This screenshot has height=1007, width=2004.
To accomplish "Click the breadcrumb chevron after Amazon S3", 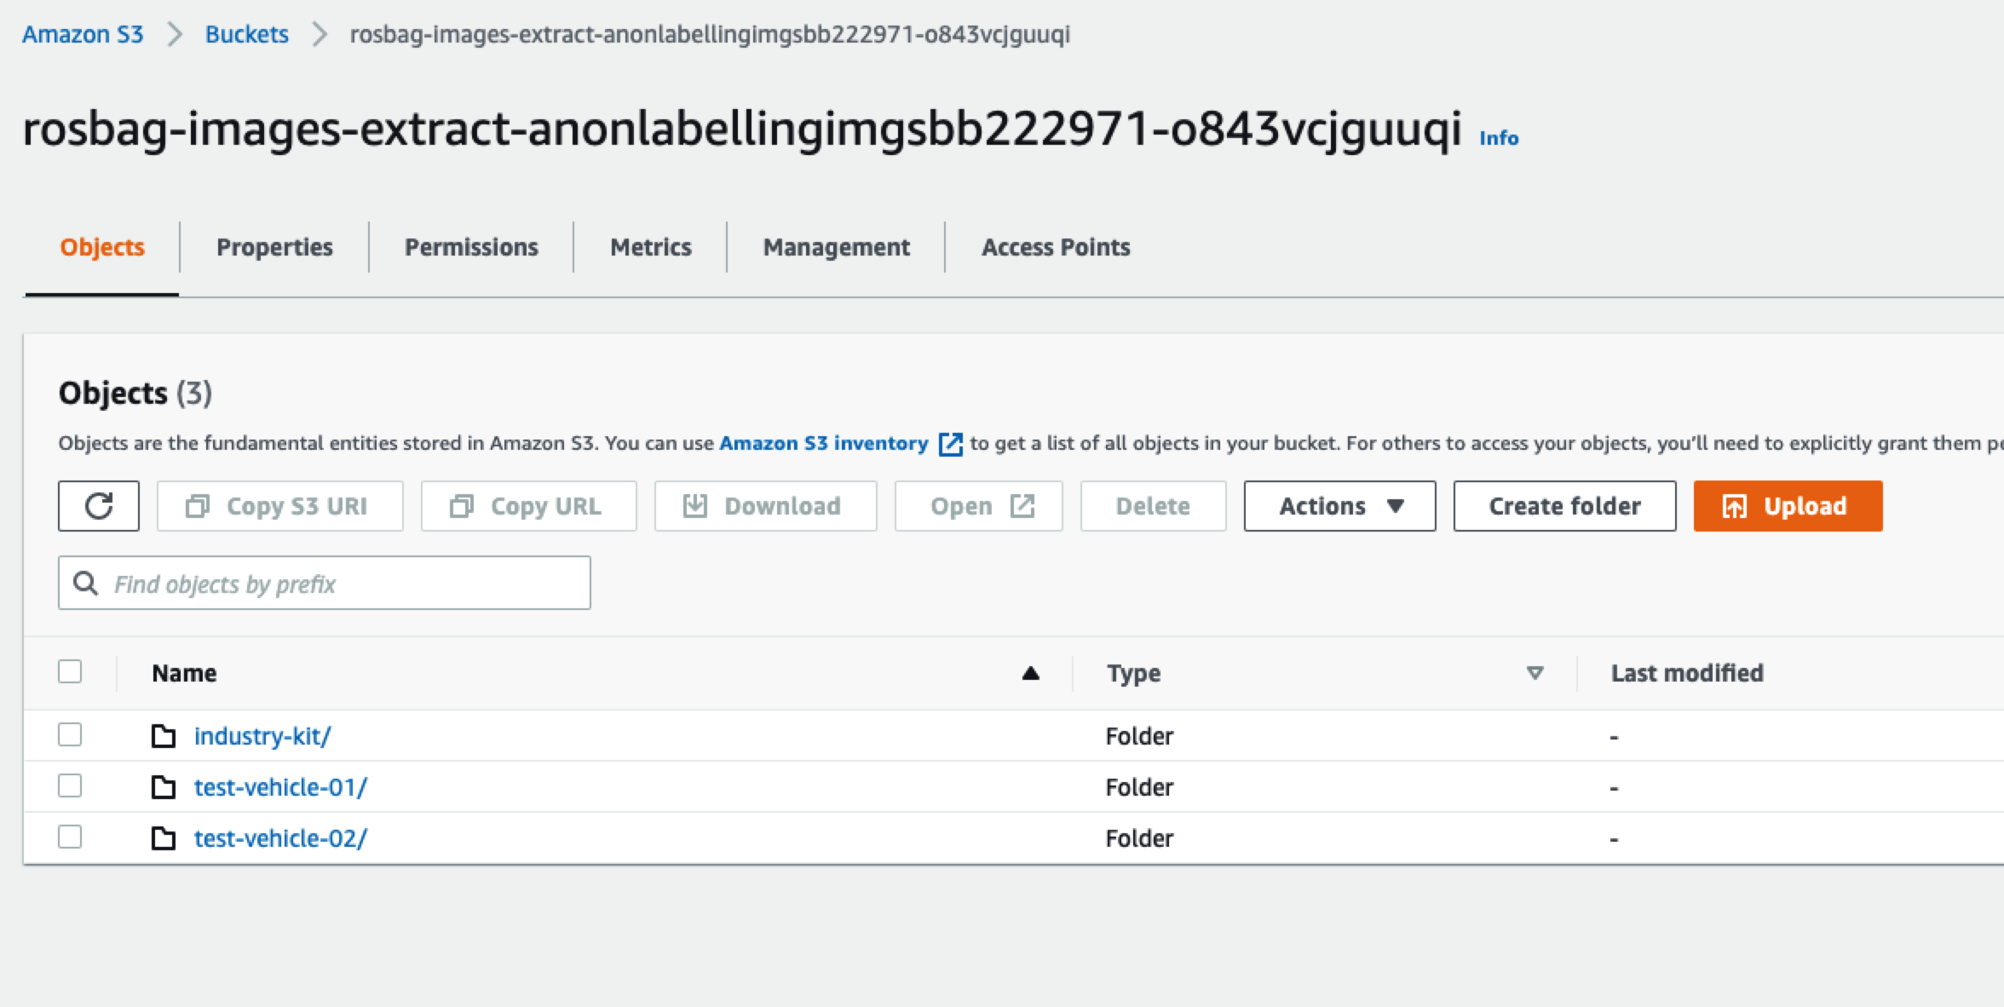I will click(175, 34).
